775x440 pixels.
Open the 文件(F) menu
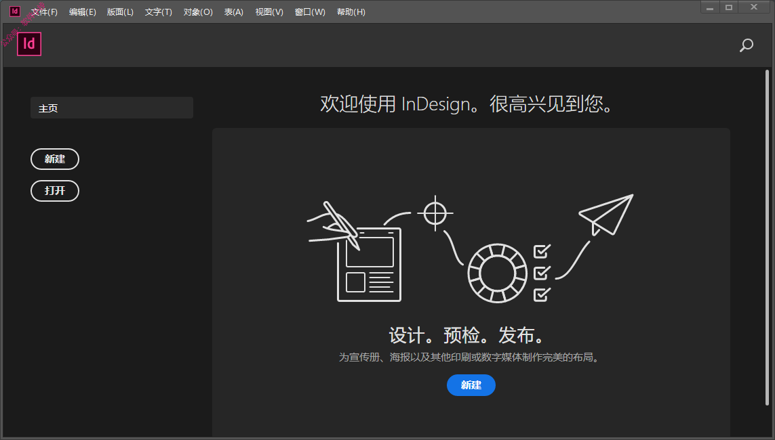(x=44, y=12)
